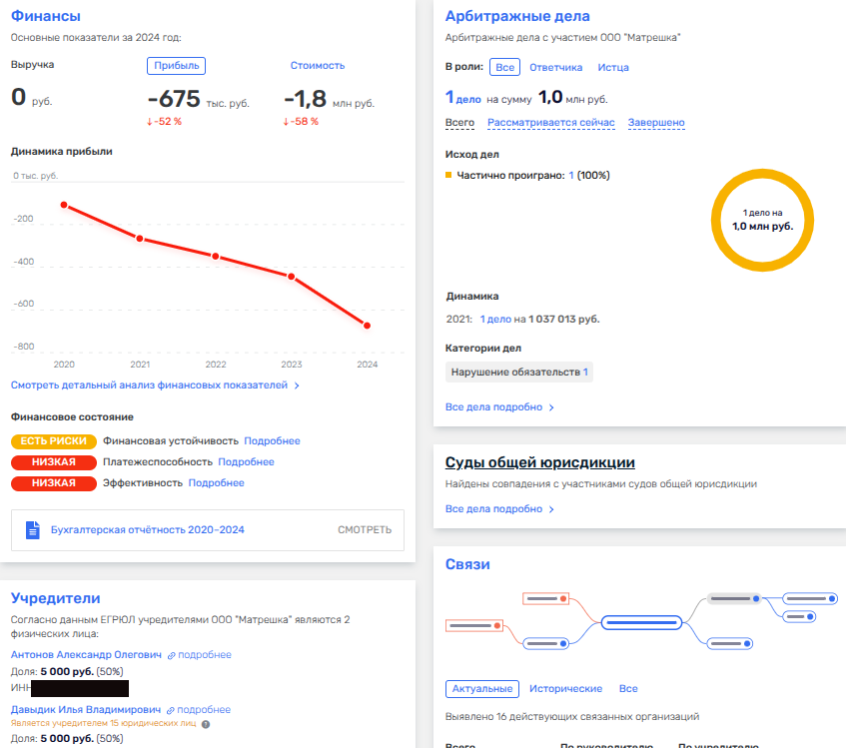
Task: Switch to the Стоимость tab in Финансы
Action: tap(317, 66)
